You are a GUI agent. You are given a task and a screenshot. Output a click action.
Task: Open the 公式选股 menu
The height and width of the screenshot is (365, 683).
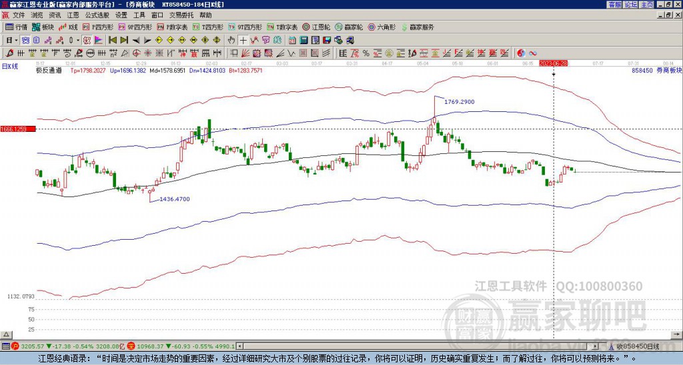tap(97, 15)
